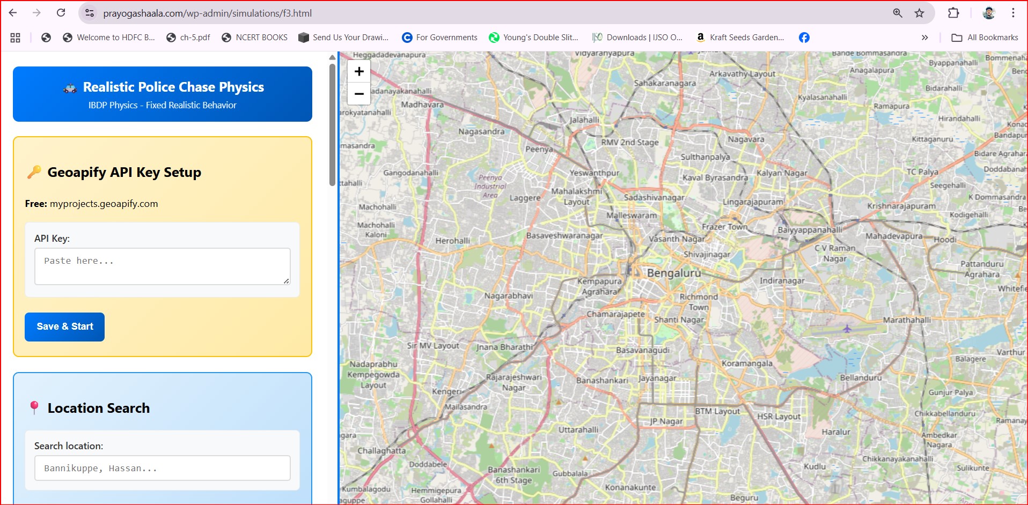
Task: View site information in address bar
Action: (90, 13)
